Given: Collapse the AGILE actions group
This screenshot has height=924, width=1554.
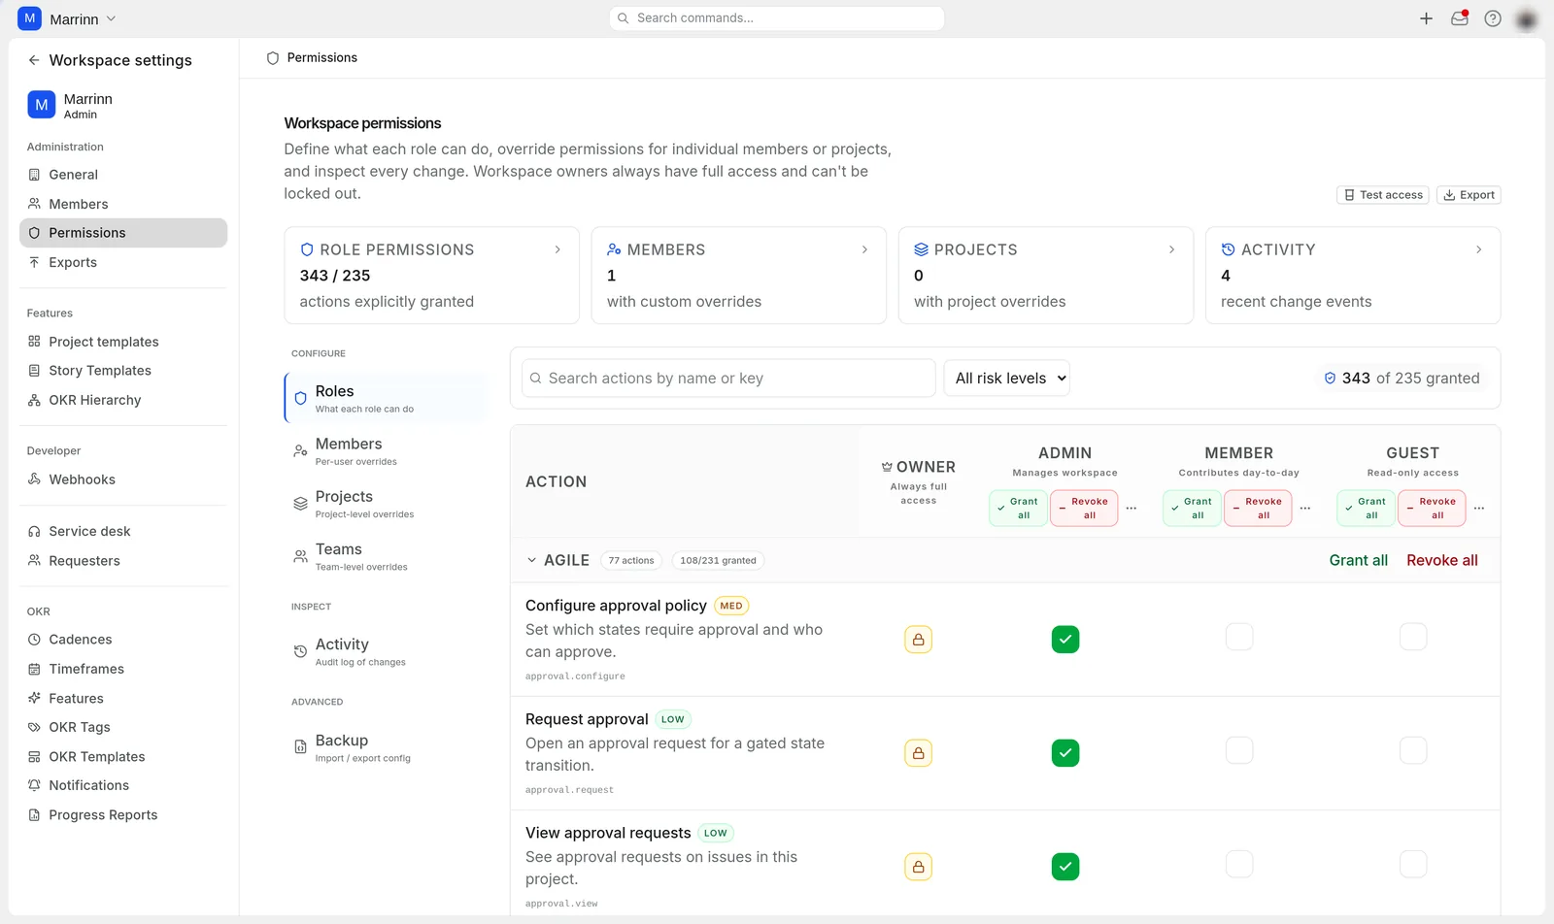Looking at the screenshot, I should [531, 561].
